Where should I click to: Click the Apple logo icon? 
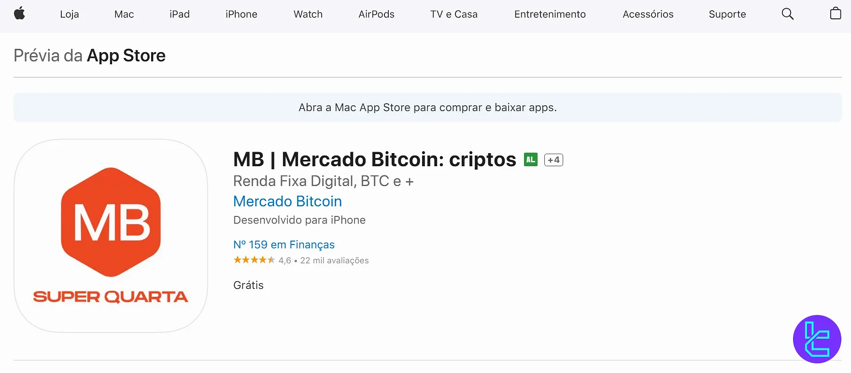(x=19, y=14)
